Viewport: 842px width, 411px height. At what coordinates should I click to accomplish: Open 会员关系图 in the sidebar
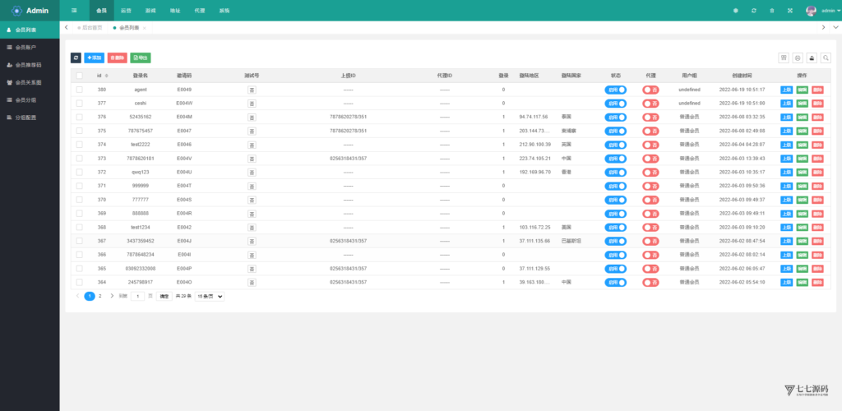point(29,82)
